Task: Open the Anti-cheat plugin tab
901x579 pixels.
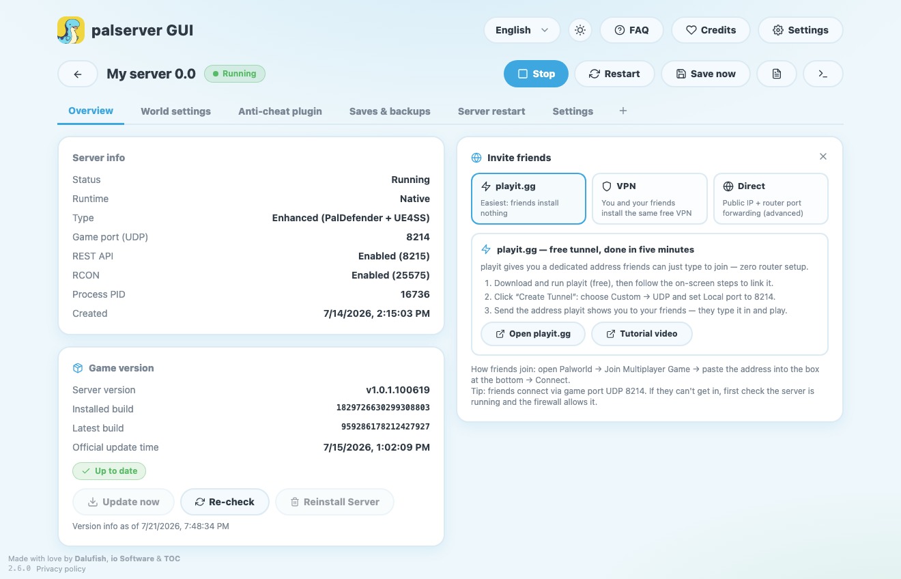Action: pyautogui.click(x=280, y=111)
